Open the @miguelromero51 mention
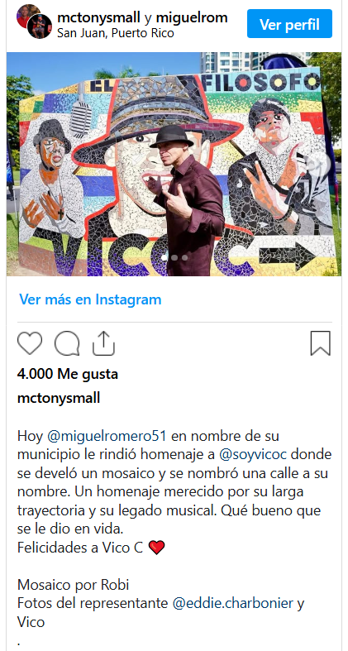348x651 pixels. [107, 436]
